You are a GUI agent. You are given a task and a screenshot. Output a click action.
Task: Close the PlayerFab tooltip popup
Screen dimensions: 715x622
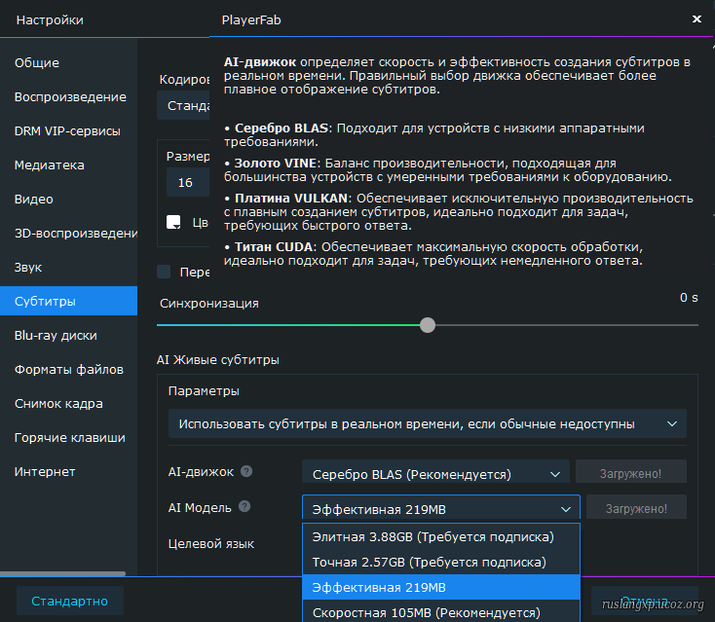click(696, 18)
